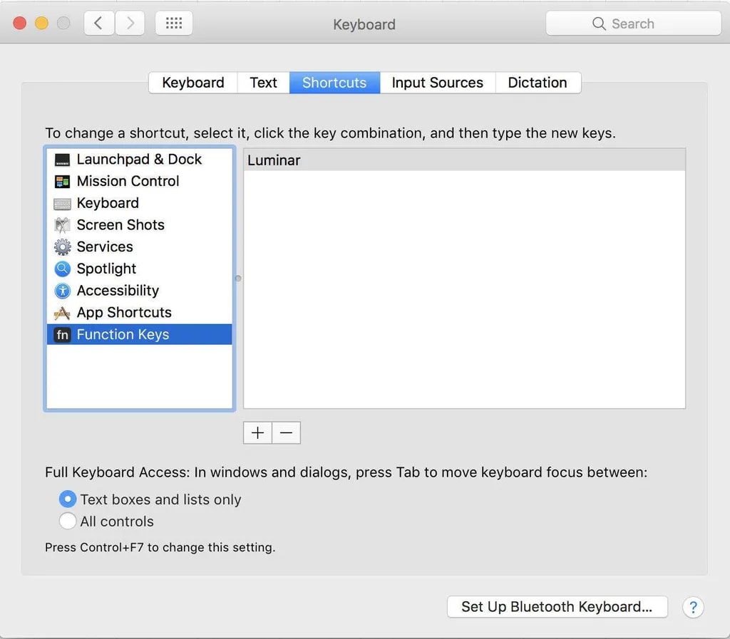Enable Text boxes and lists only
The height and width of the screenshot is (639, 730).
pos(68,499)
